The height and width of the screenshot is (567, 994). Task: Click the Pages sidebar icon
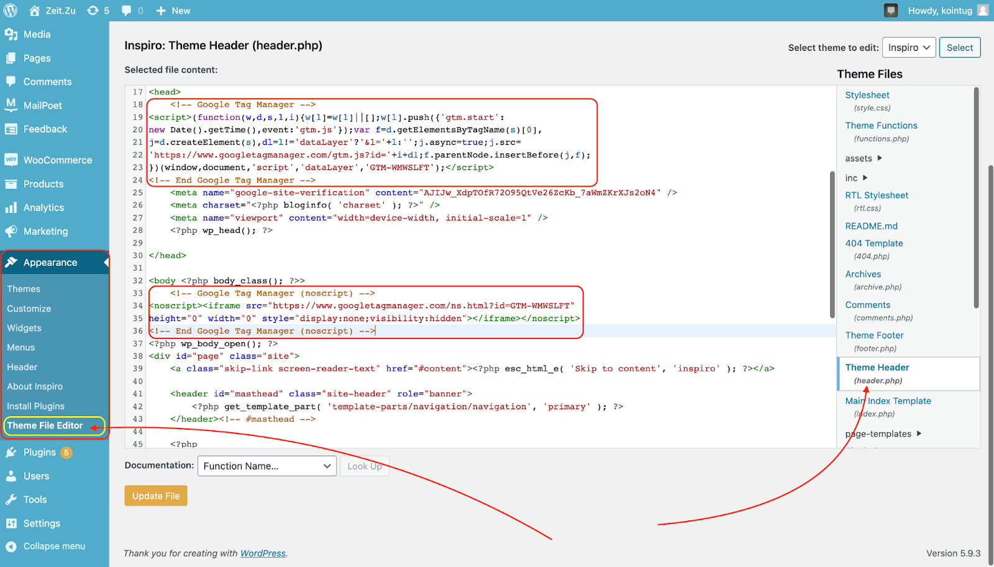(x=11, y=58)
